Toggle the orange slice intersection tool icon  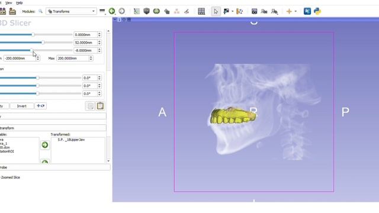pos(239,11)
